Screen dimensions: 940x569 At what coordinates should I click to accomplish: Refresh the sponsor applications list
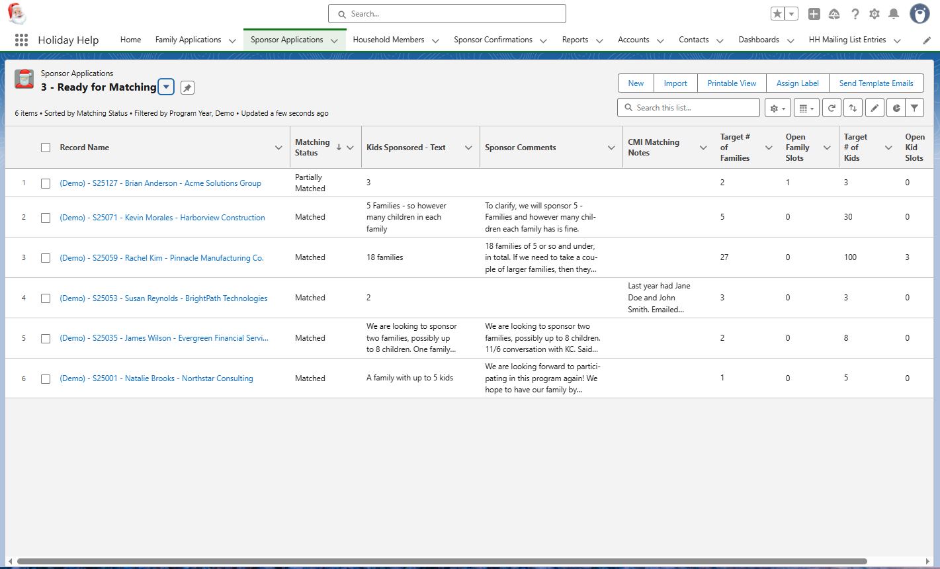(x=832, y=108)
